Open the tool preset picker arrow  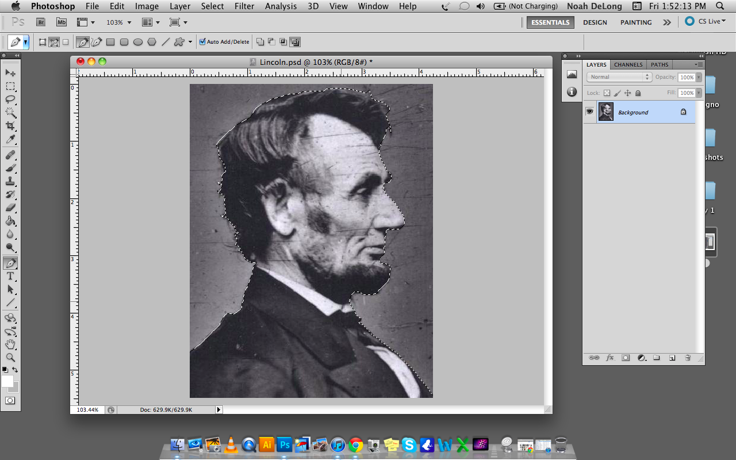pyautogui.click(x=26, y=42)
